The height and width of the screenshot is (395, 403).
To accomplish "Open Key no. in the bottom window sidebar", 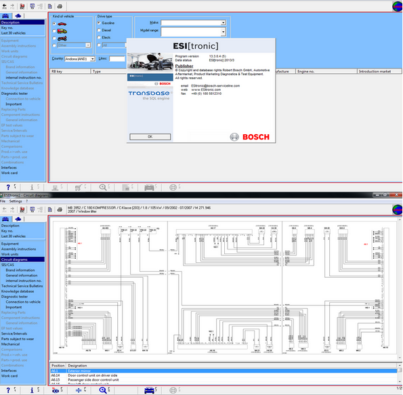I will [x=7, y=231].
